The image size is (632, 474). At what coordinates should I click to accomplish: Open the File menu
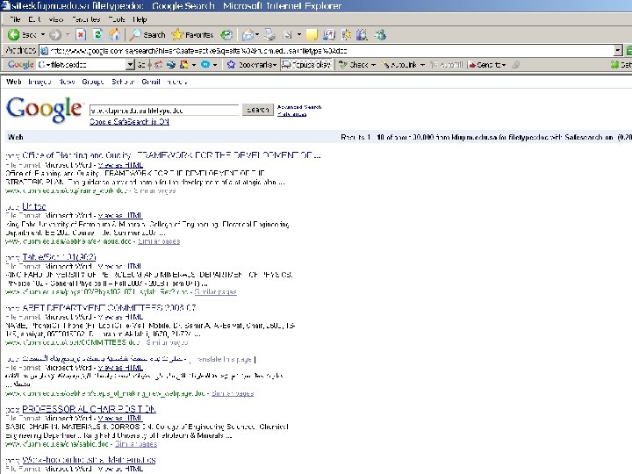[x=15, y=19]
